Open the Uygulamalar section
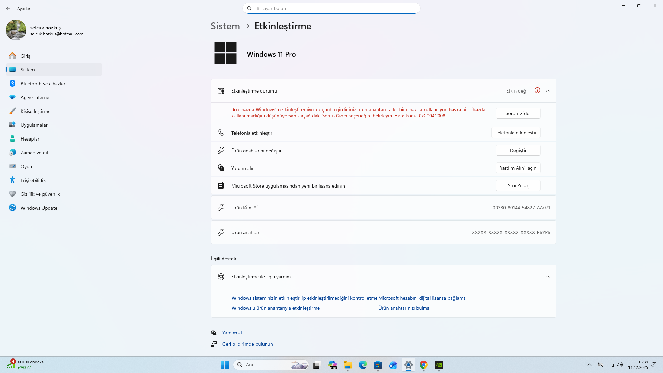663x373 pixels. [x=54, y=125]
